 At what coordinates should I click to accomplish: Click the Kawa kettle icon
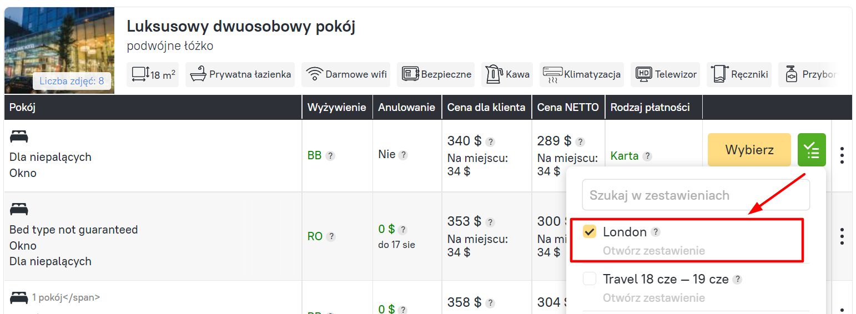pos(494,74)
